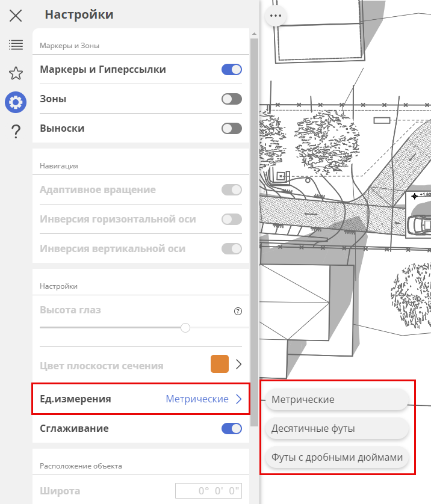Click the settings panel vertical scrollbar
The height and width of the screenshot is (504, 431).
point(254,232)
